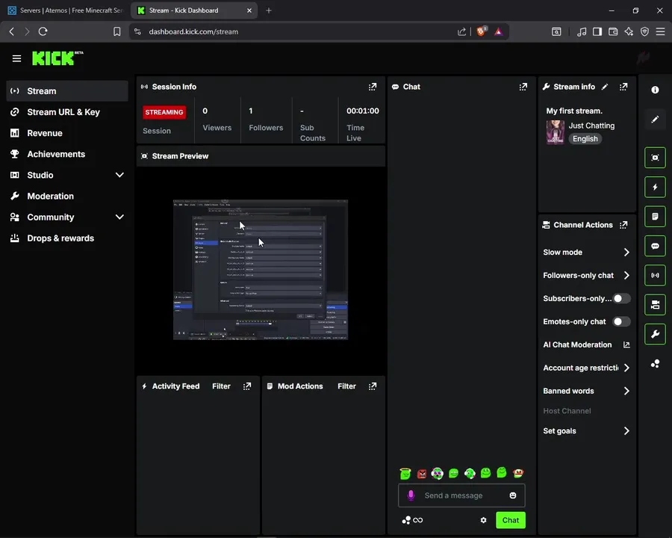Switch to Aternos Servers browser tab
Screen dimensions: 672x538
click(66, 10)
